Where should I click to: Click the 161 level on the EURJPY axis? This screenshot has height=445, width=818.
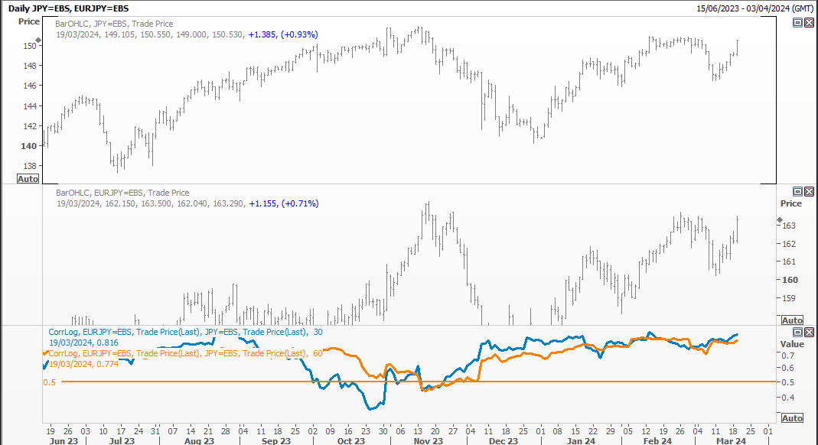pos(789,261)
